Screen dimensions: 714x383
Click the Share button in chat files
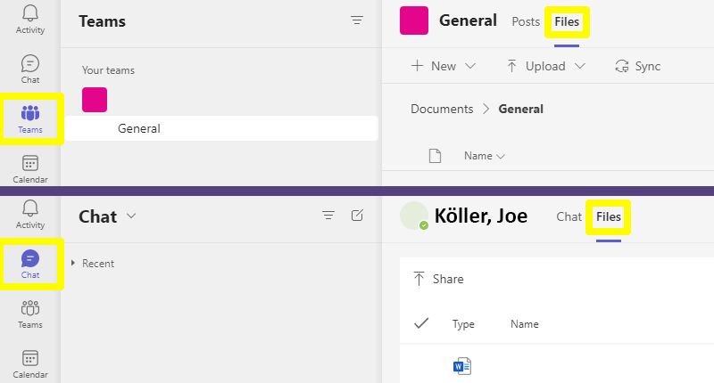[x=438, y=279]
